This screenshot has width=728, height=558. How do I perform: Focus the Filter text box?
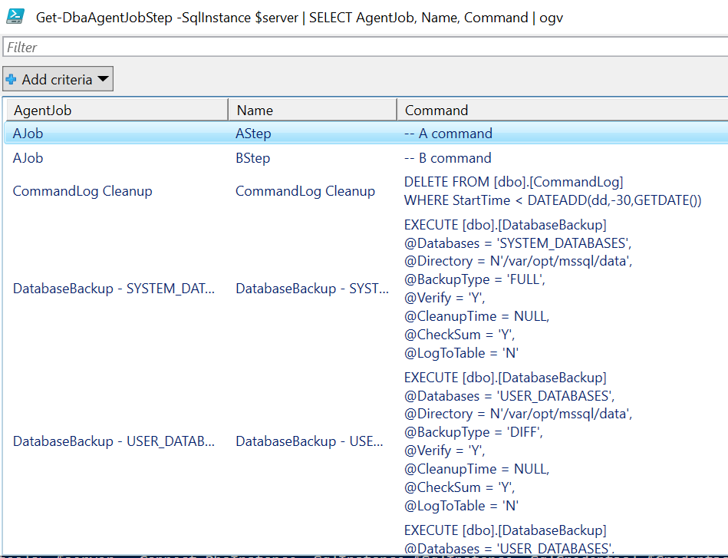[365, 48]
